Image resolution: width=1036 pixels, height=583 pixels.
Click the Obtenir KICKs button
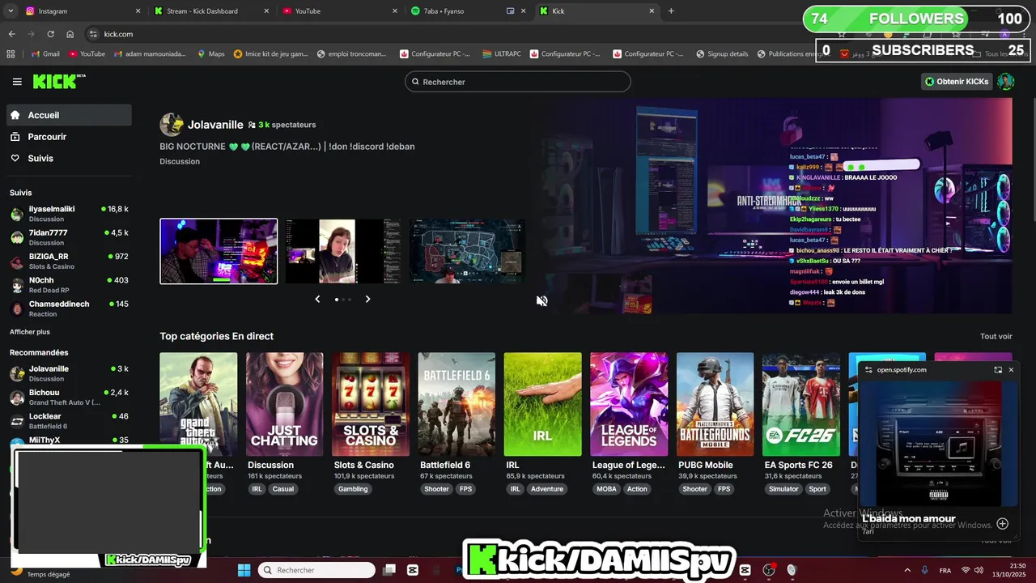(x=957, y=82)
